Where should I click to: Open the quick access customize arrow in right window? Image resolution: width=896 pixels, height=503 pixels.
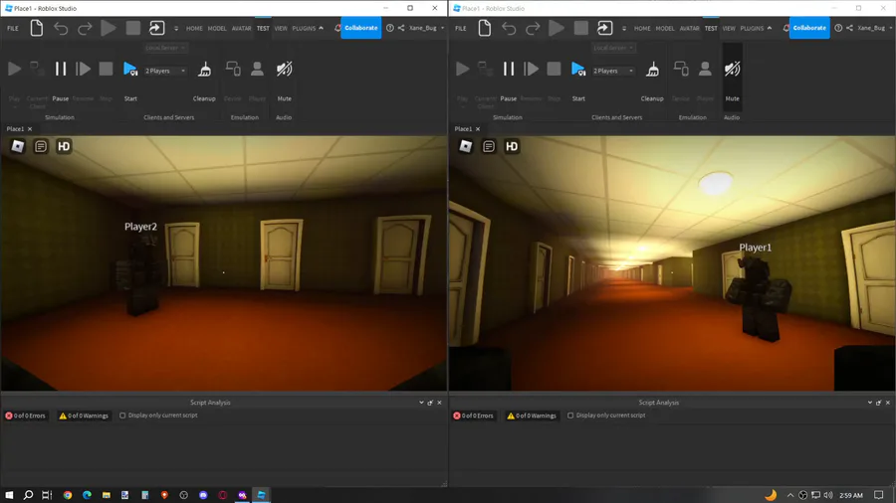pos(624,29)
